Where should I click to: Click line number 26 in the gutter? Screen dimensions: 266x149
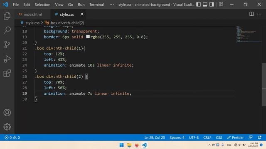point(25,77)
